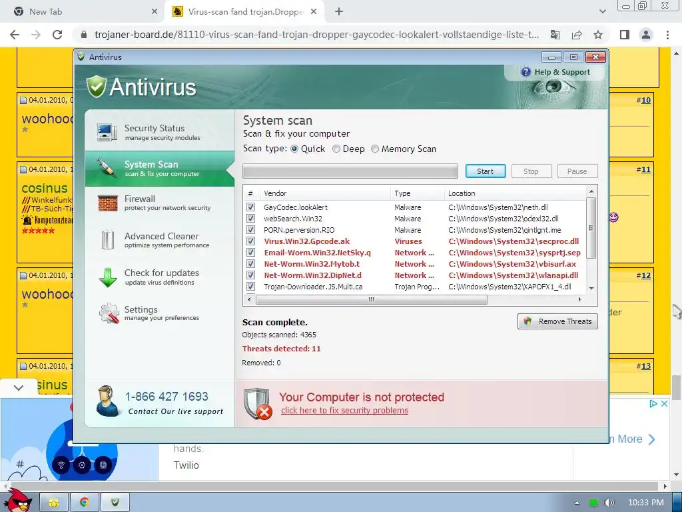682x512 pixels.
Task: Click 'click here to fix security problems'
Action: pos(344,411)
